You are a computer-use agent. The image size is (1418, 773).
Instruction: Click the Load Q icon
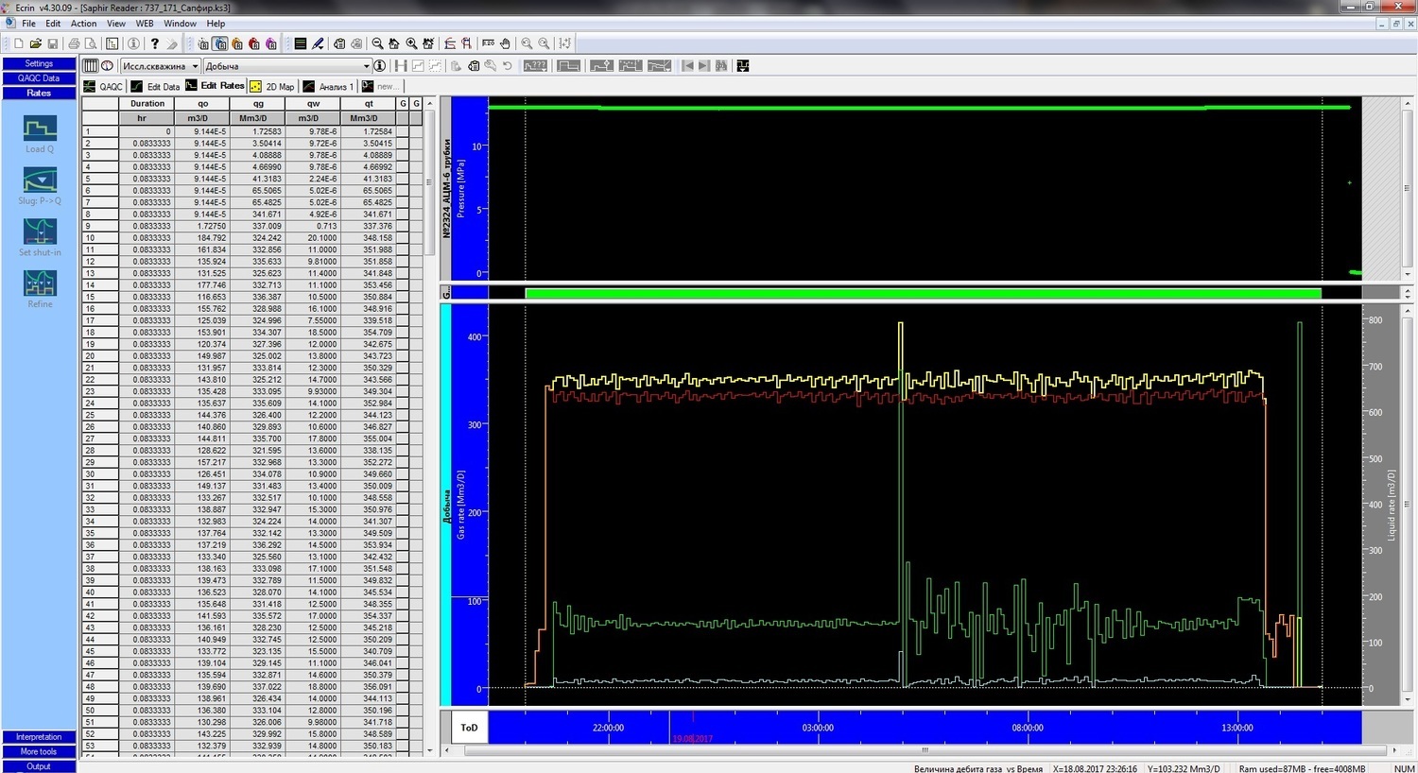point(40,128)
